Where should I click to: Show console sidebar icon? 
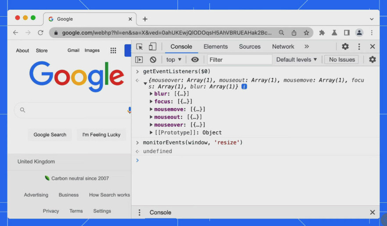click(x=139, y=60)
